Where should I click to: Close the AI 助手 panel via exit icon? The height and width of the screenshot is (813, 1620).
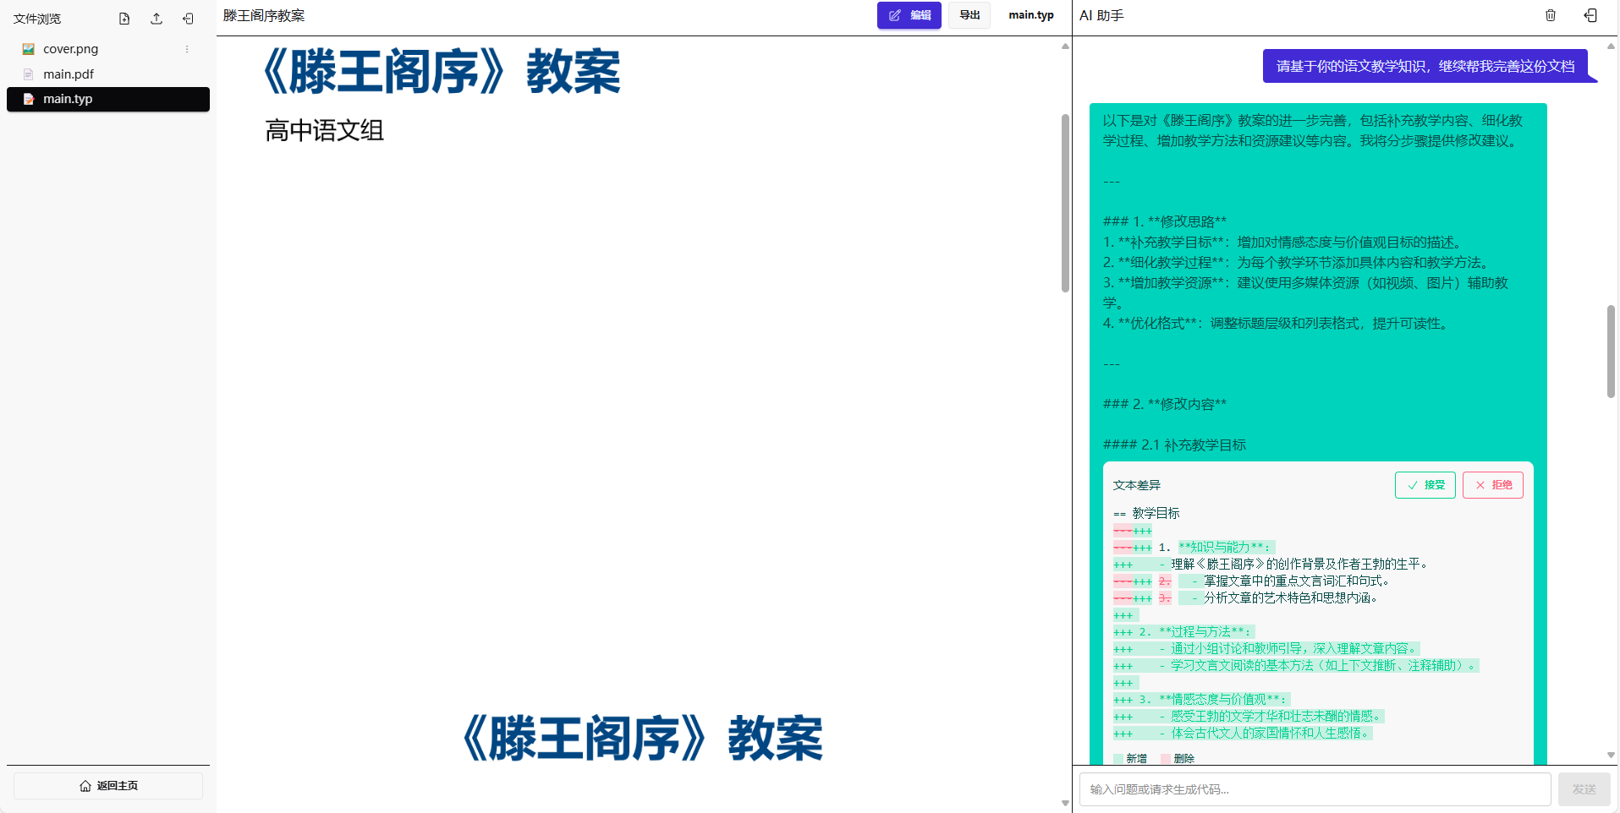click(x=1590, y=15)
